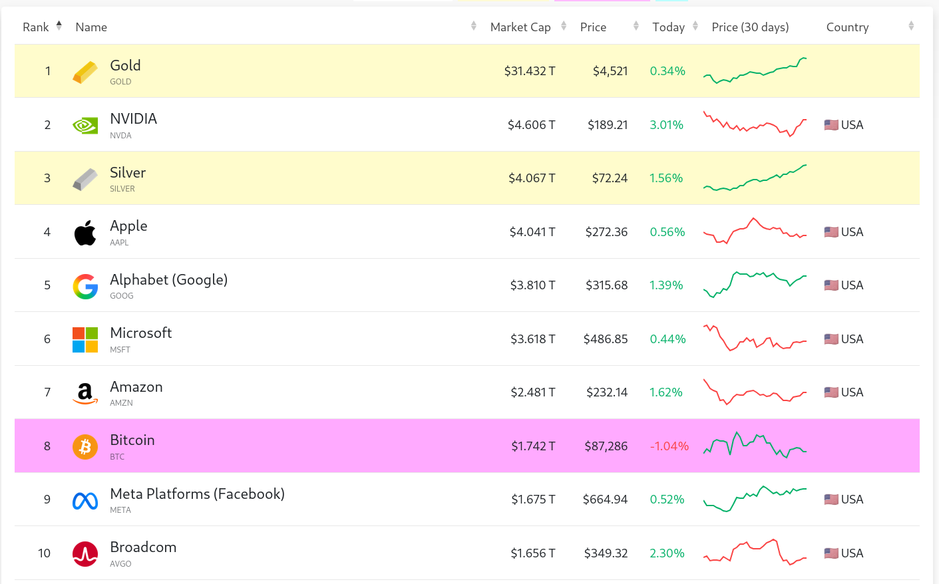Image resolution: width=939 pixels, height=584 pixels.
Task: Click the Apple logo icon
Action: pyautogui.click(x=85, y=233)
